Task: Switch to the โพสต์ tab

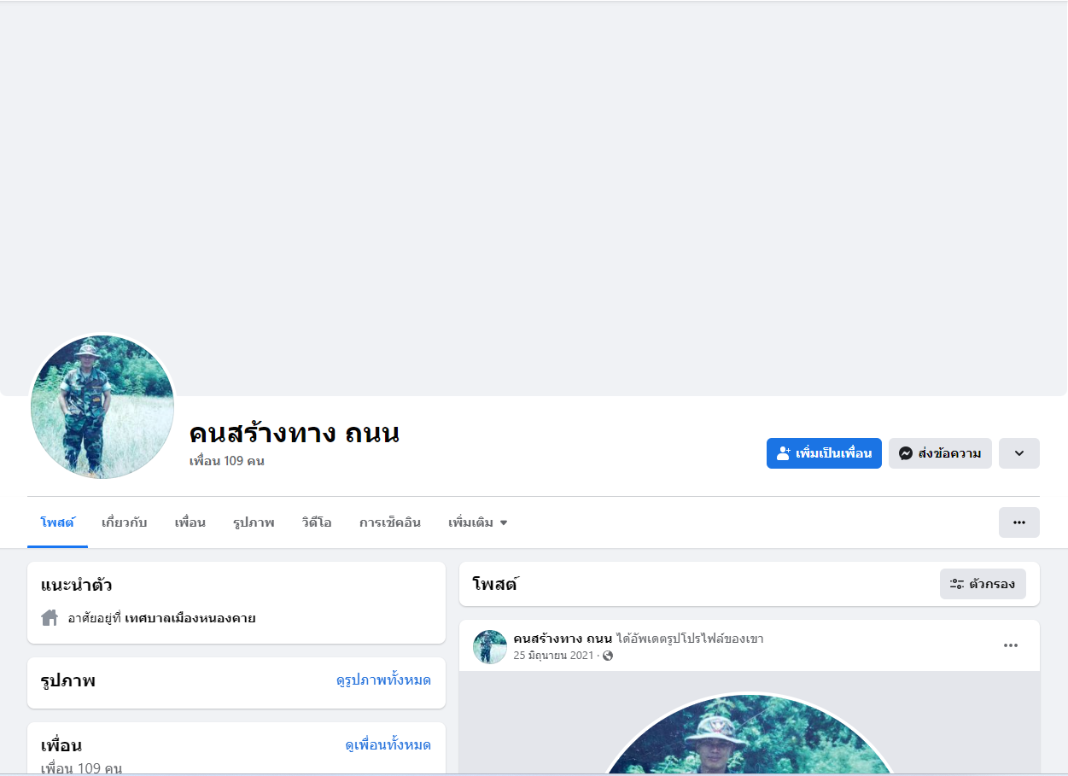Action: click(57, 522)
